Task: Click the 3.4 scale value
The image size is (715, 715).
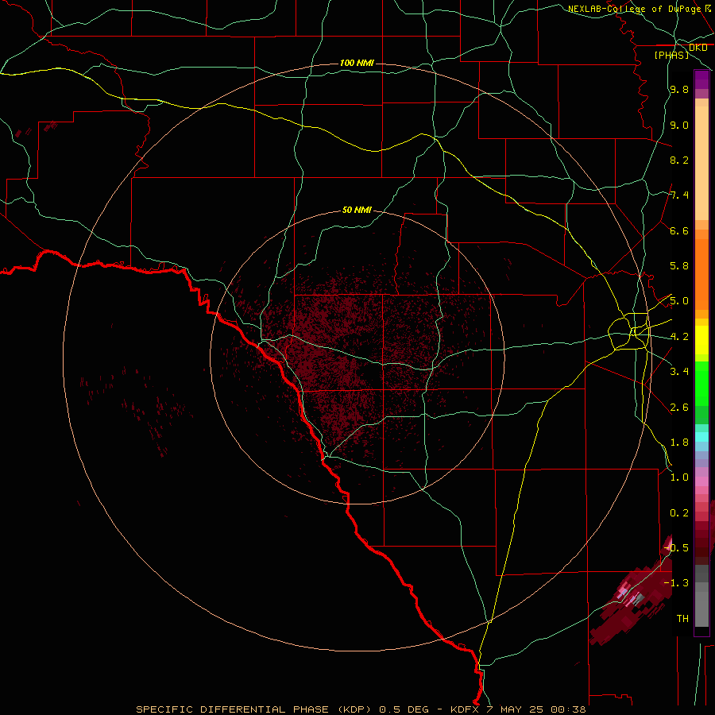Action: [679, 372]
